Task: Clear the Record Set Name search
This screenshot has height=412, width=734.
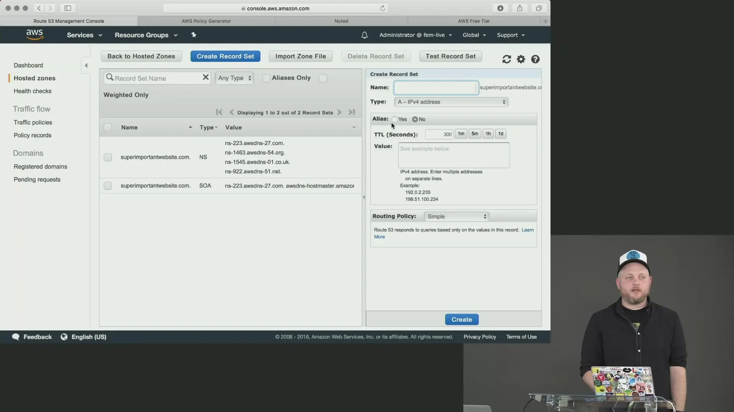Action: 206,77
